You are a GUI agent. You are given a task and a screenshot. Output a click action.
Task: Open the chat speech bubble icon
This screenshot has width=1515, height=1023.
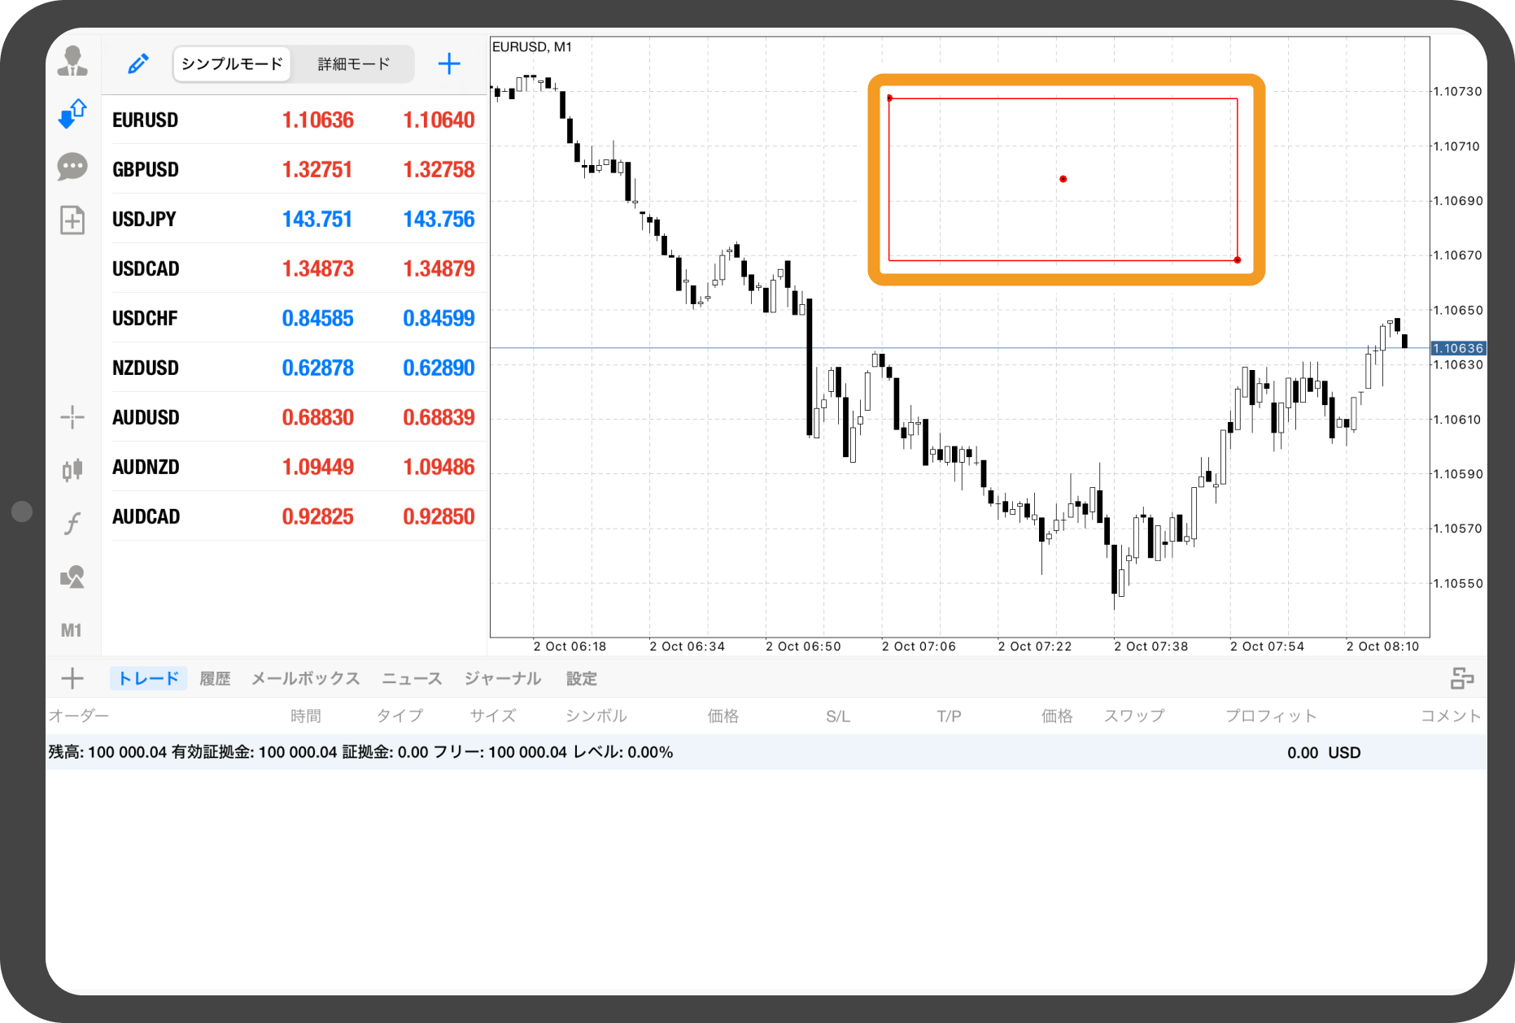click(x=72, y=168)
